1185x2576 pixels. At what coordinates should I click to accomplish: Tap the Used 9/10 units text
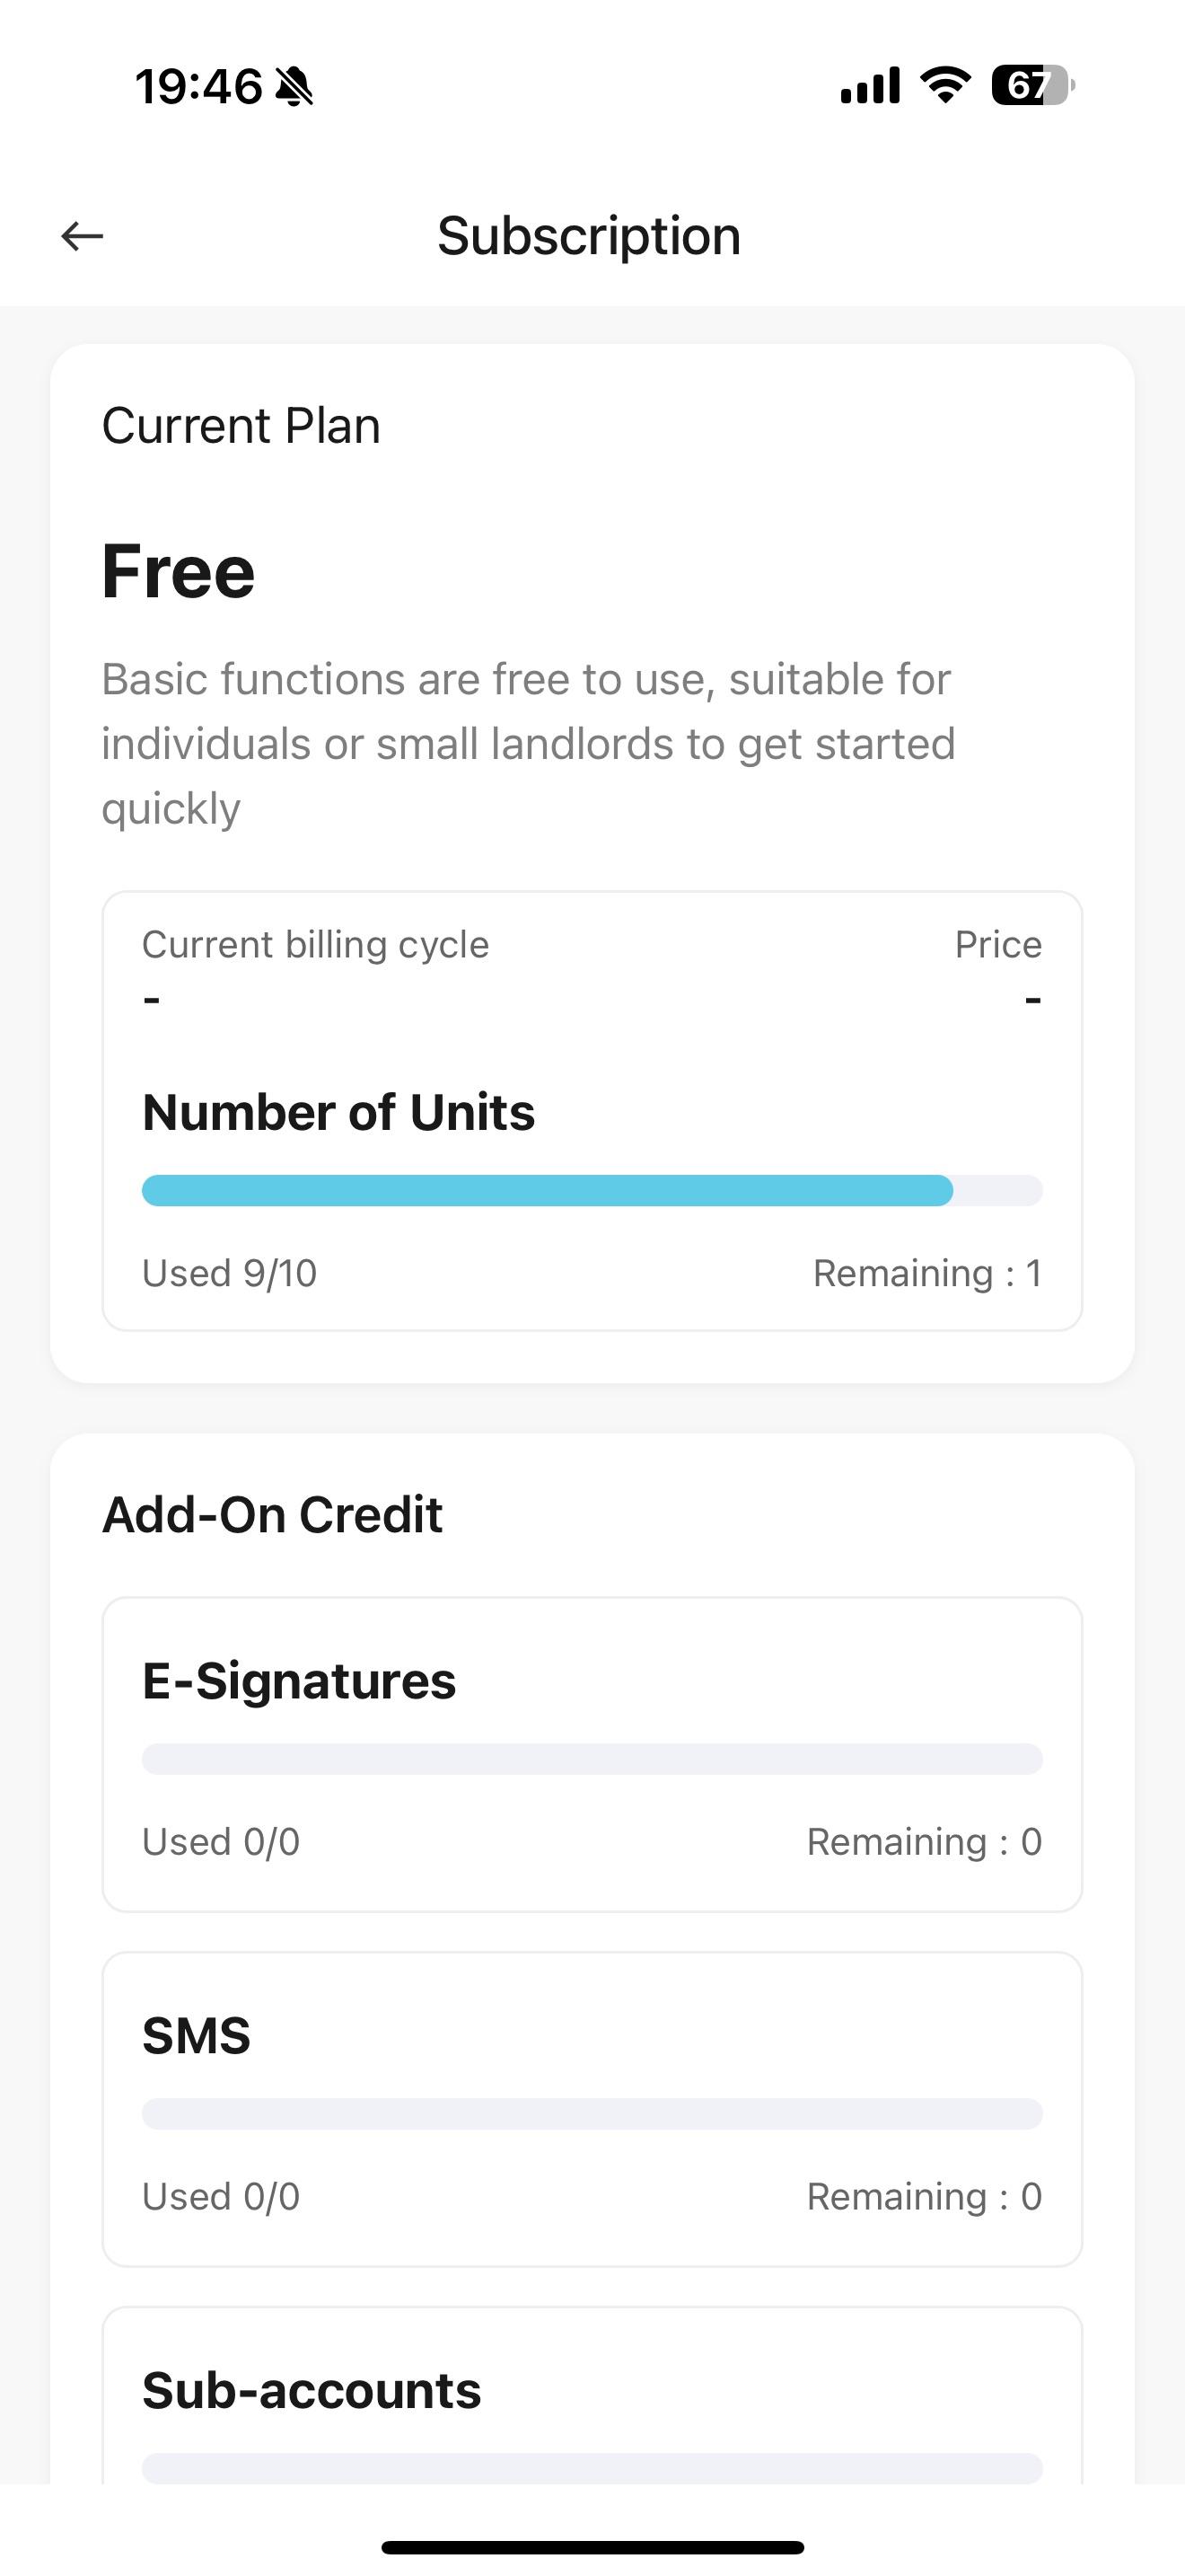tap(230, 1273)
